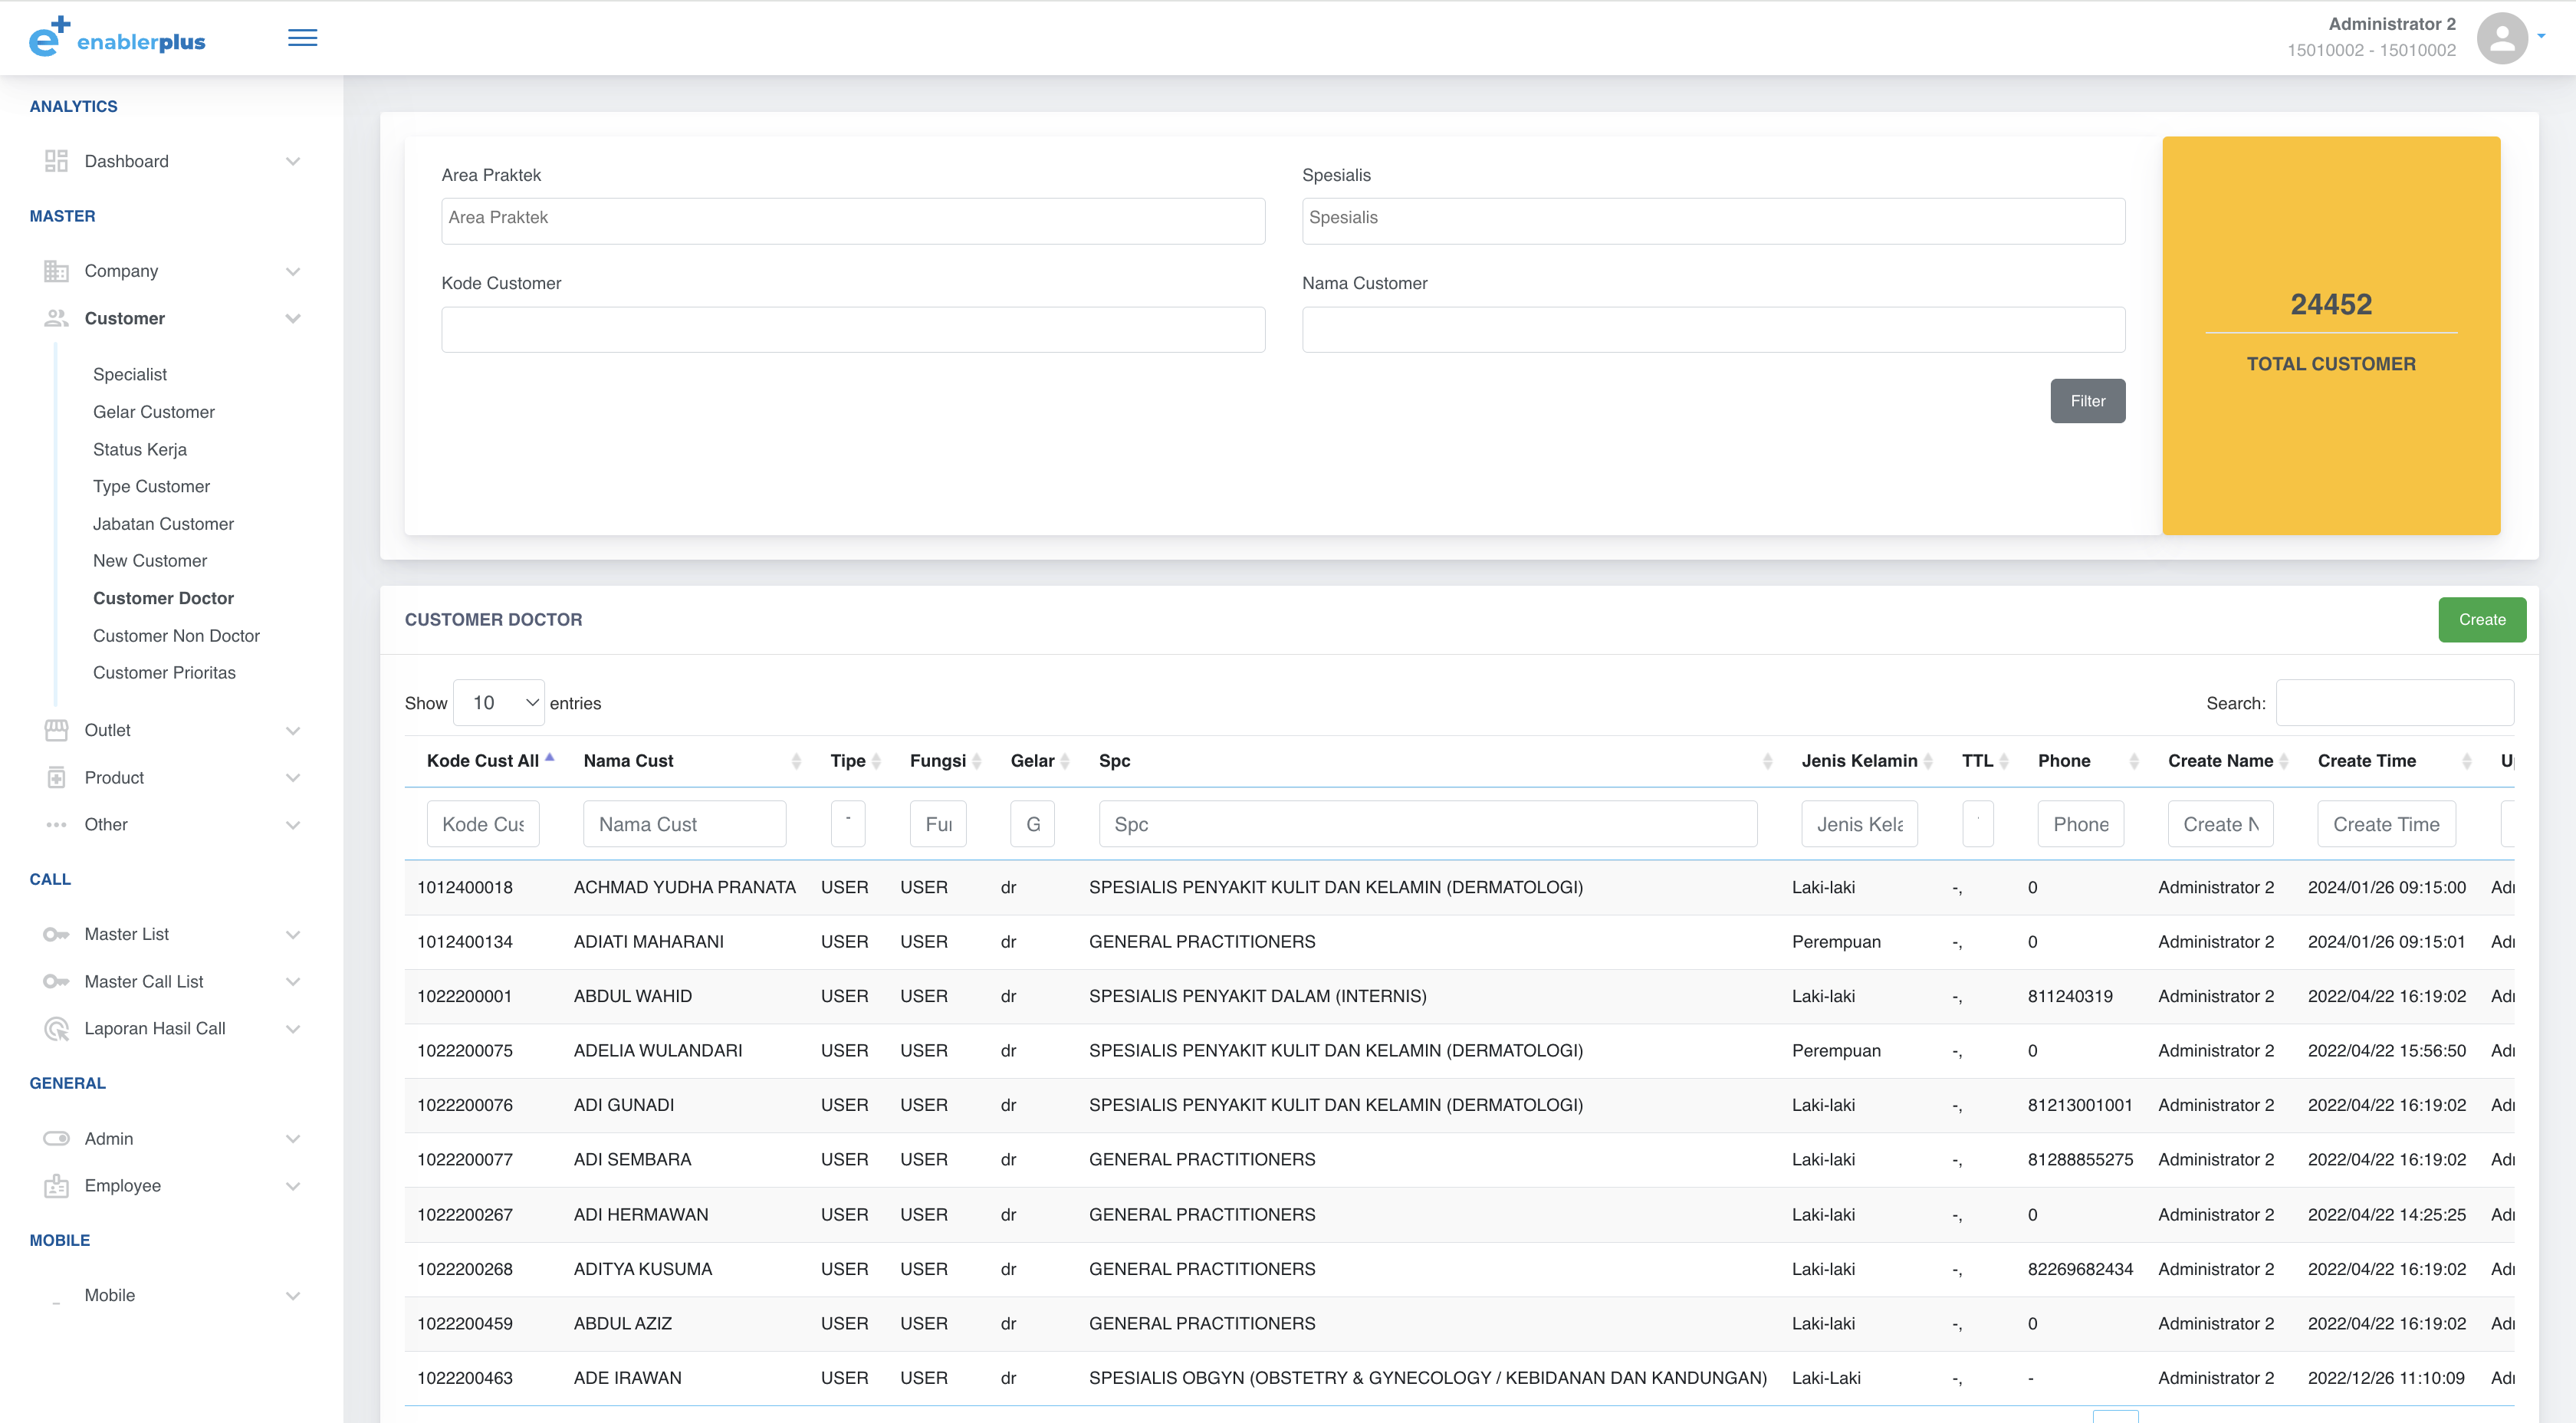Viewport: 2576px width, 1423px height.
Task: Click the Filter button
Action: click(x=2088, y=401)
